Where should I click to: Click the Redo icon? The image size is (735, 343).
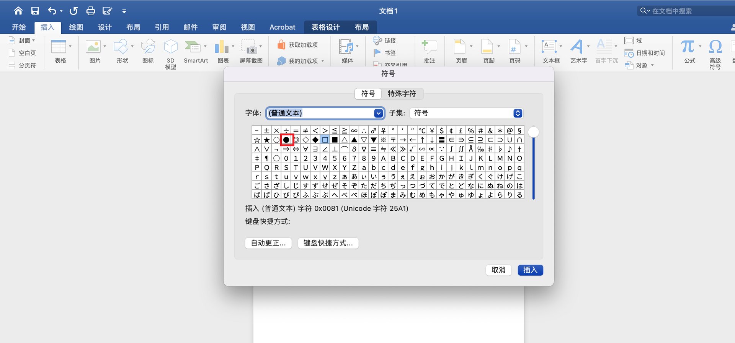[73, 11]
